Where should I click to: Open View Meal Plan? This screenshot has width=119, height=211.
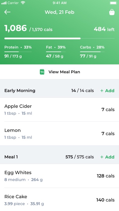pos(59,72)
